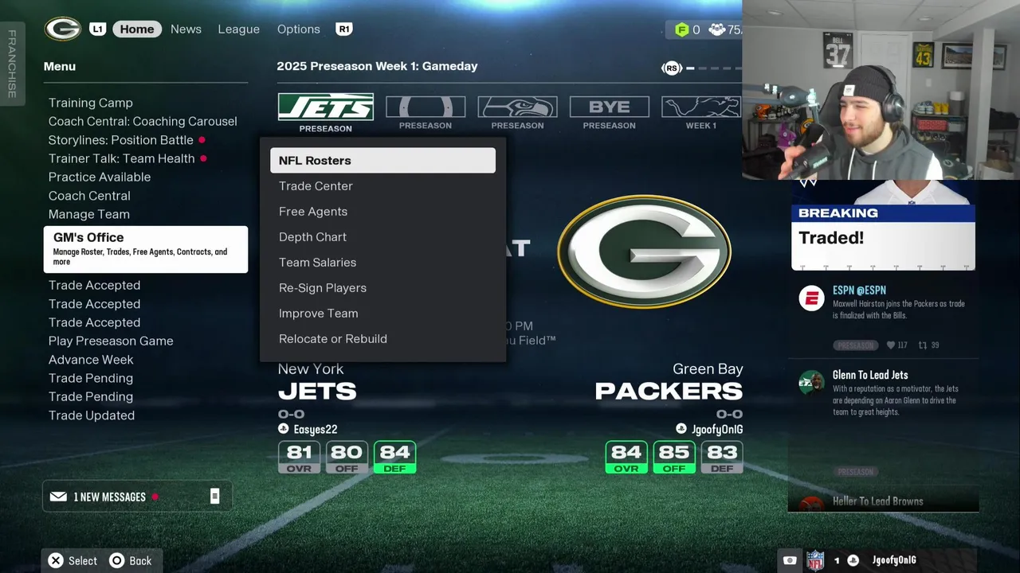Click the green F currency icon
The height and width of the screenshot is (573, 1020).
point(681,29)
